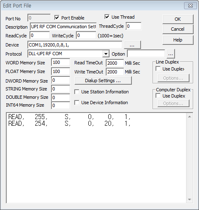The height and width of the screenshot is (210, 199).
Task: Click the text area scroll down arrow
Action: click(x=189, y=200)
